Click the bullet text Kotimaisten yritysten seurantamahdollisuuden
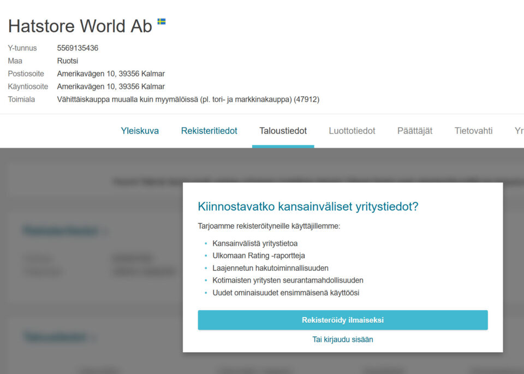Screen dimensions: 524x374 pos(288,280)
